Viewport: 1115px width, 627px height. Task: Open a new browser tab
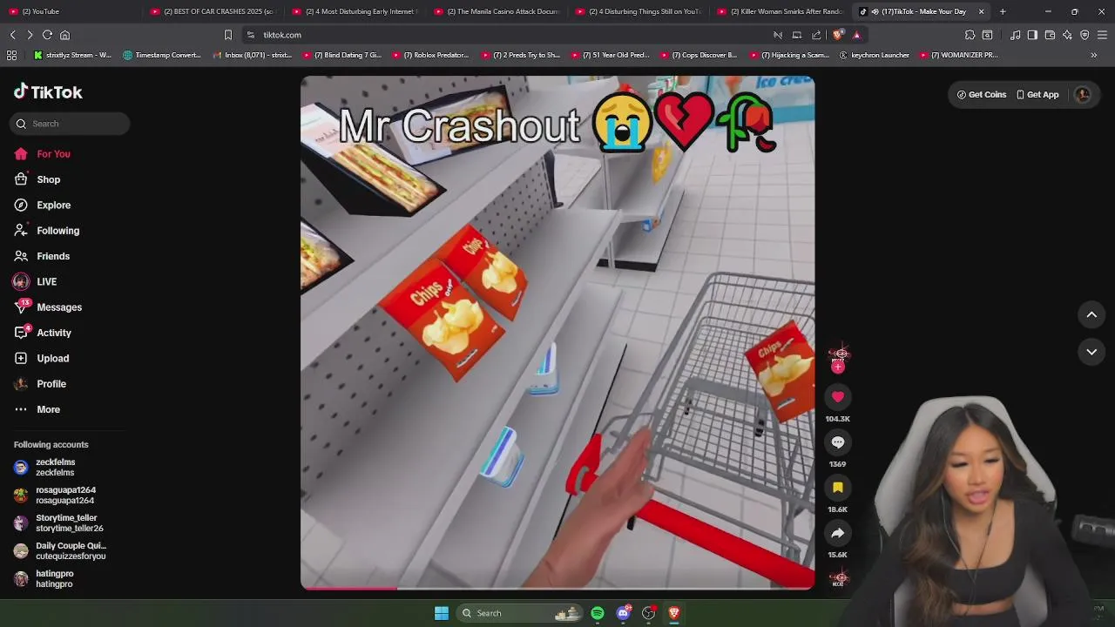click(x=1003, y=11)
